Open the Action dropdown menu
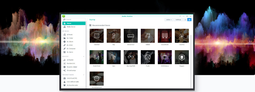This screenshot has width=255, height=92. [169, 20]
